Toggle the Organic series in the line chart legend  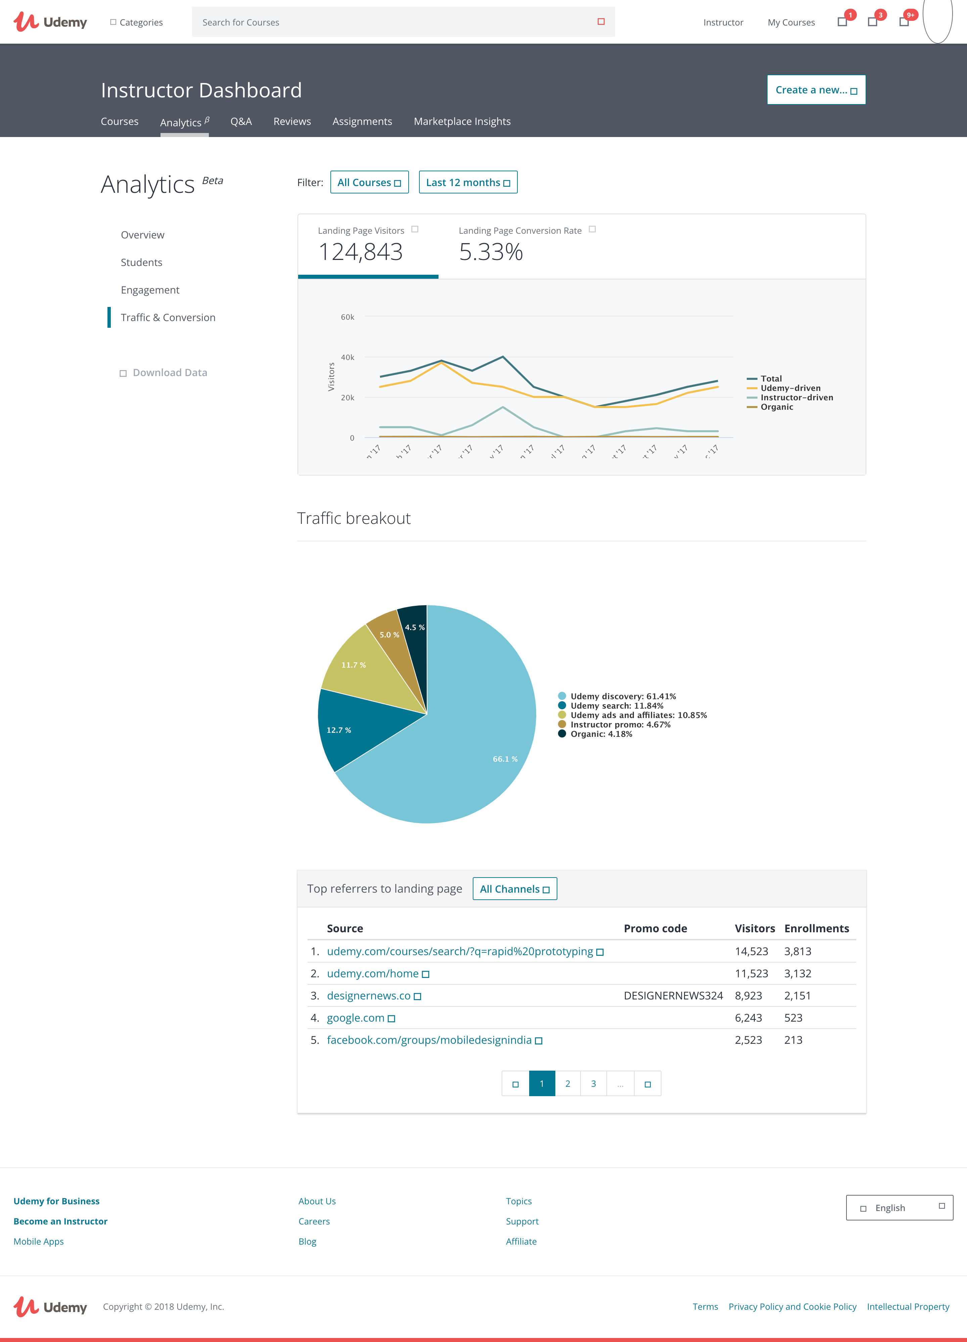click(770, 407)
